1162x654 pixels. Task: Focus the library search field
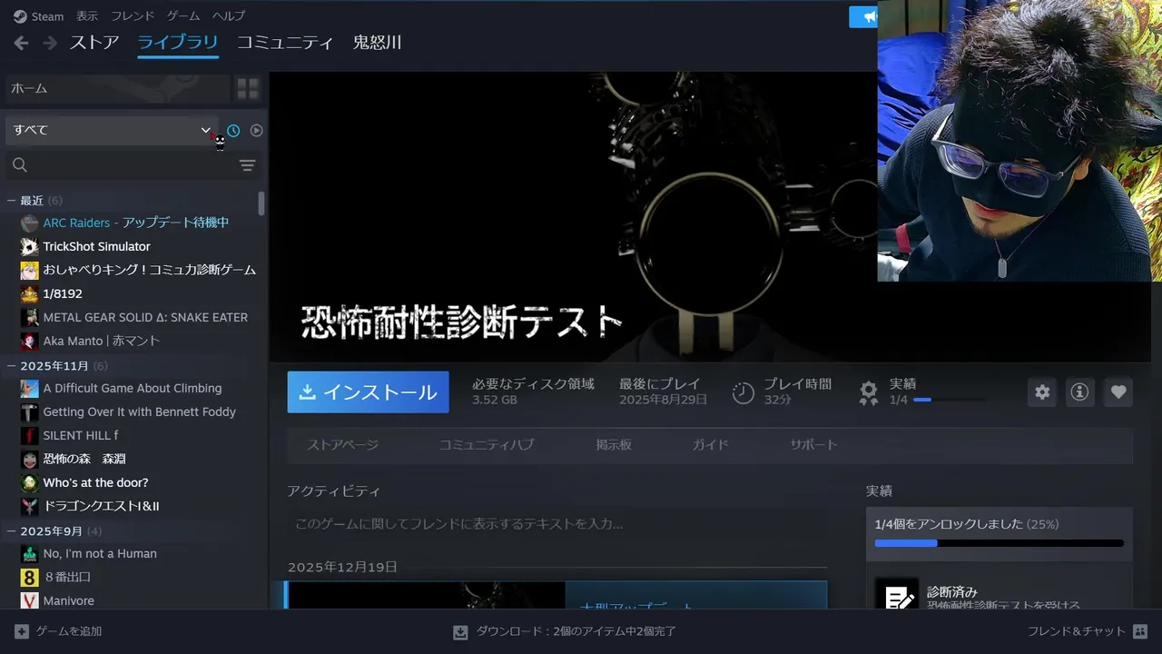(x=118, y=165)
